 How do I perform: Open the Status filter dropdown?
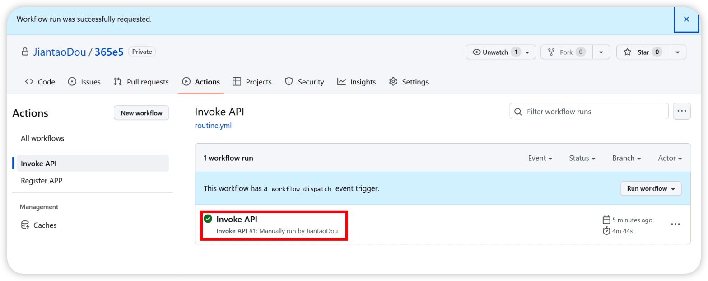pos(582,158)
